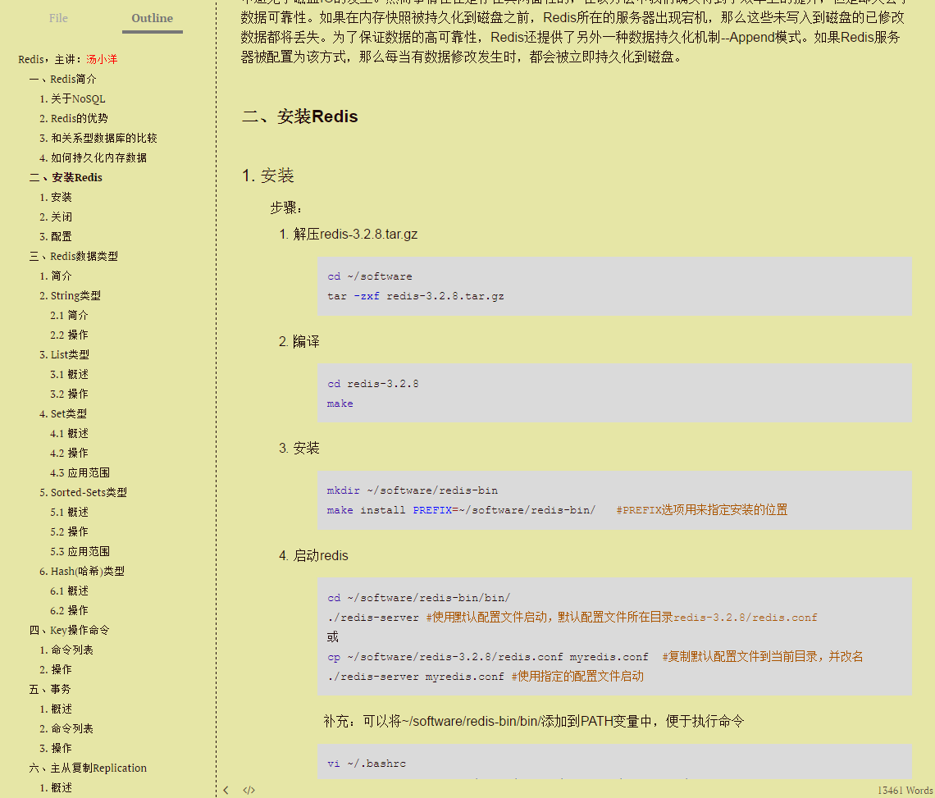Collapse the sidebar using the left chevron icon
Screen dimensions: 935x798
(x=226, y=790)
